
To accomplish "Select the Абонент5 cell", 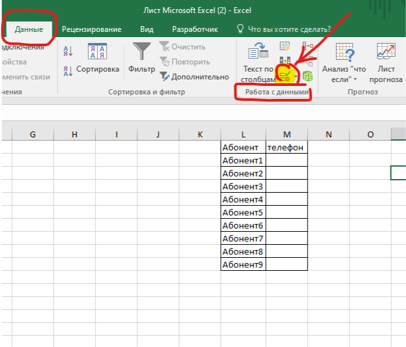I will point(243,212).
